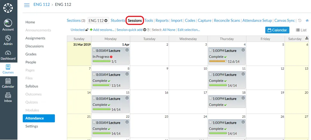Viewport: 311px width, 140px height.
Task: Toggle the hamburger course navigation menu
Action: pyautogui.click(x=27, y=5)
